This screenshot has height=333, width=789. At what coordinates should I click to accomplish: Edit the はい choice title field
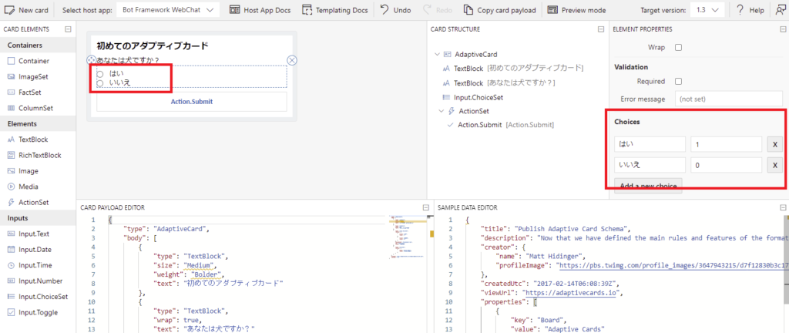tap(650, 144)
